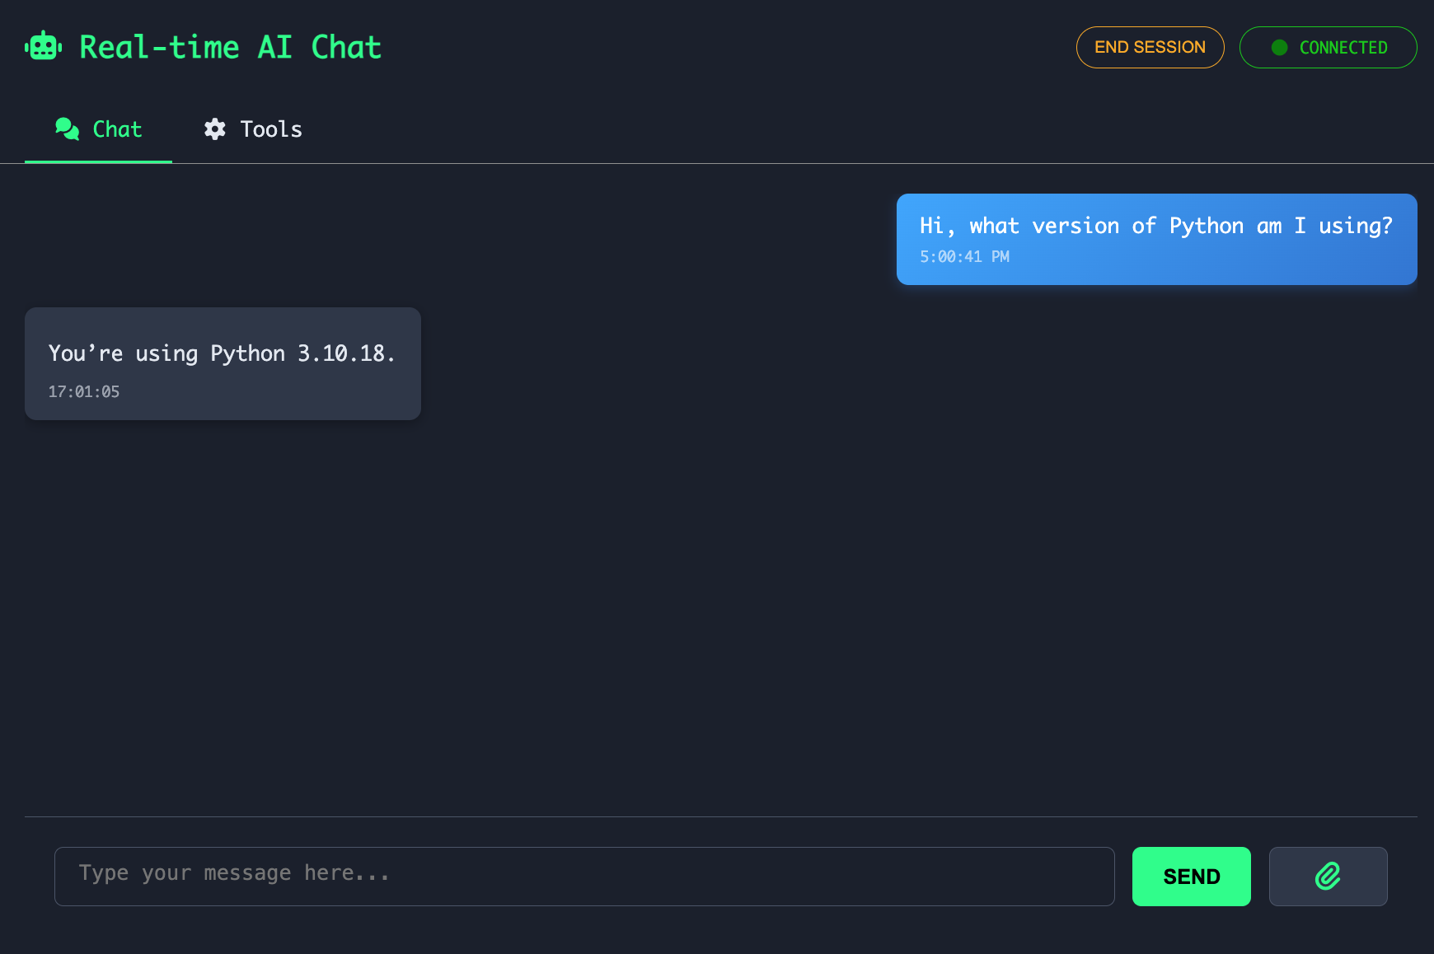Select the paperclip attachment icon

click(1328, 876)
